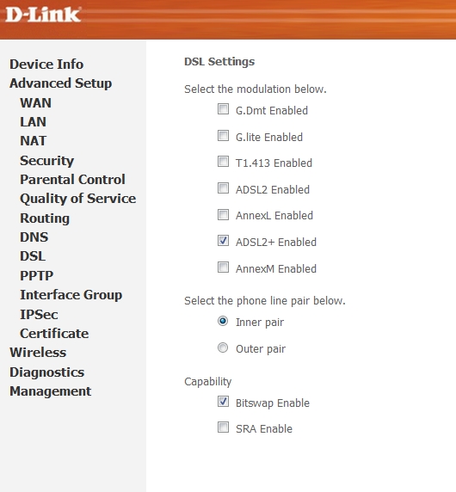Open the Device Info menu
Viewport: 456px width, 492px height.
point(46,65)
